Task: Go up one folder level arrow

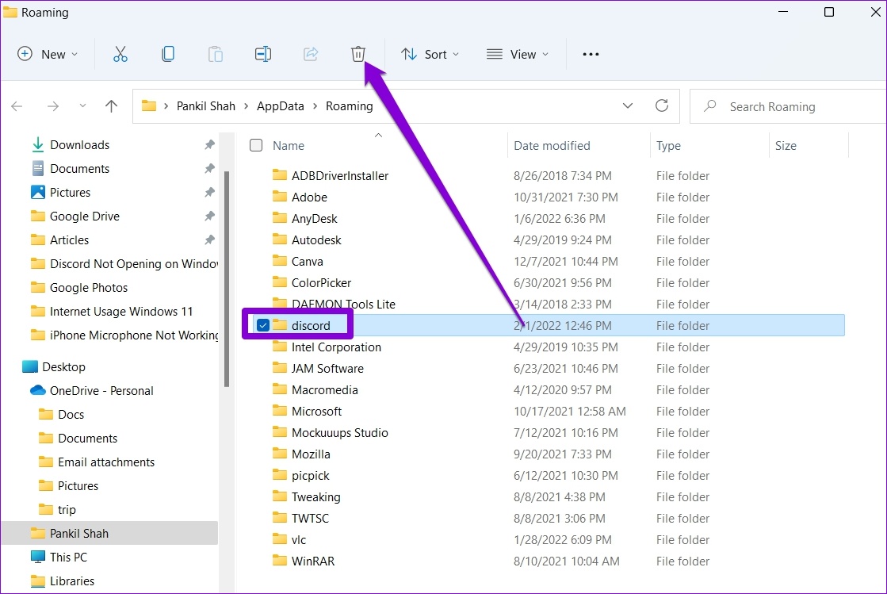Action: (x=112, y=105)
